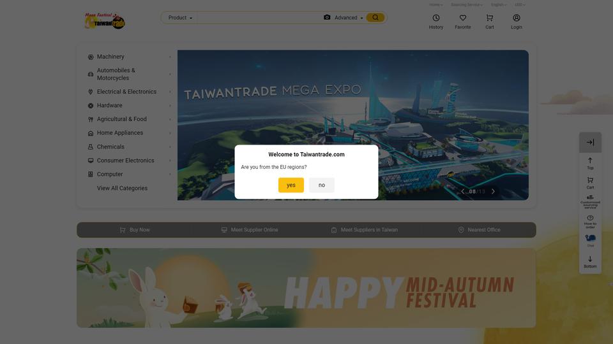This screenshot has width=613, height=344.
Task: Open the USD currency dropdown
Action: pyautogui.click(x=520, y=4)
